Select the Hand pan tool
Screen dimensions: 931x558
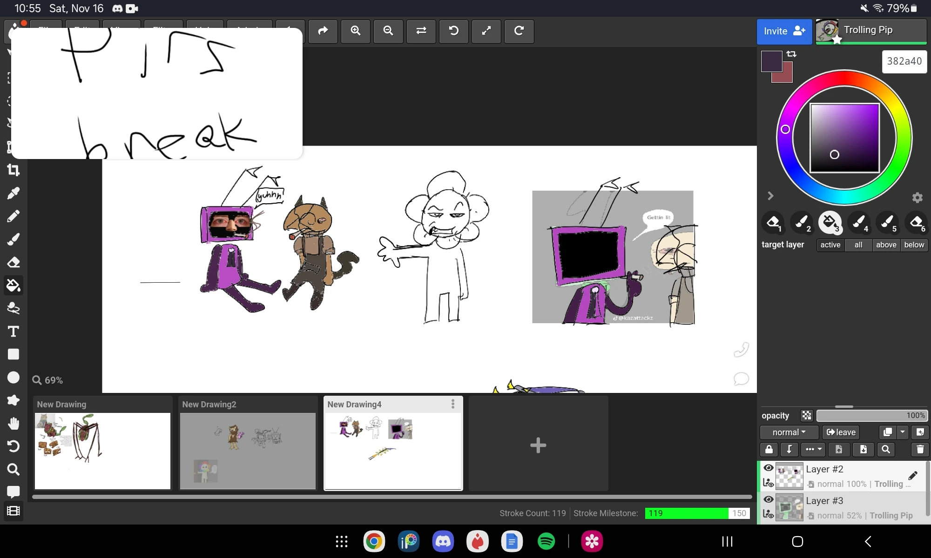pyautogui.click(x=13, y=423)
